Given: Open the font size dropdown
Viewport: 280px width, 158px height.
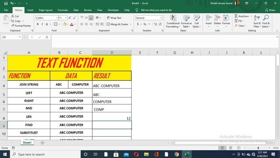Looking at the screenshot, I should 66,18.
